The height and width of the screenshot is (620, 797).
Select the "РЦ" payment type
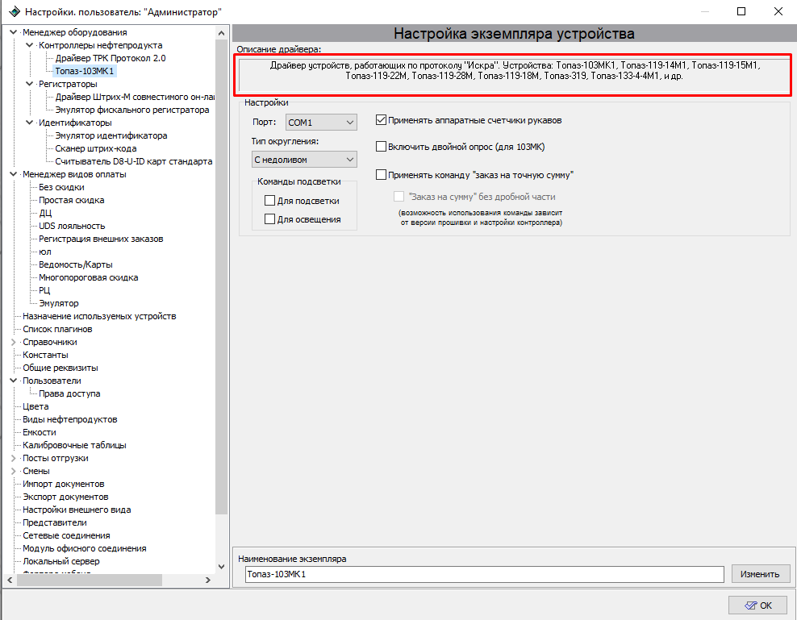coord(44,291)
